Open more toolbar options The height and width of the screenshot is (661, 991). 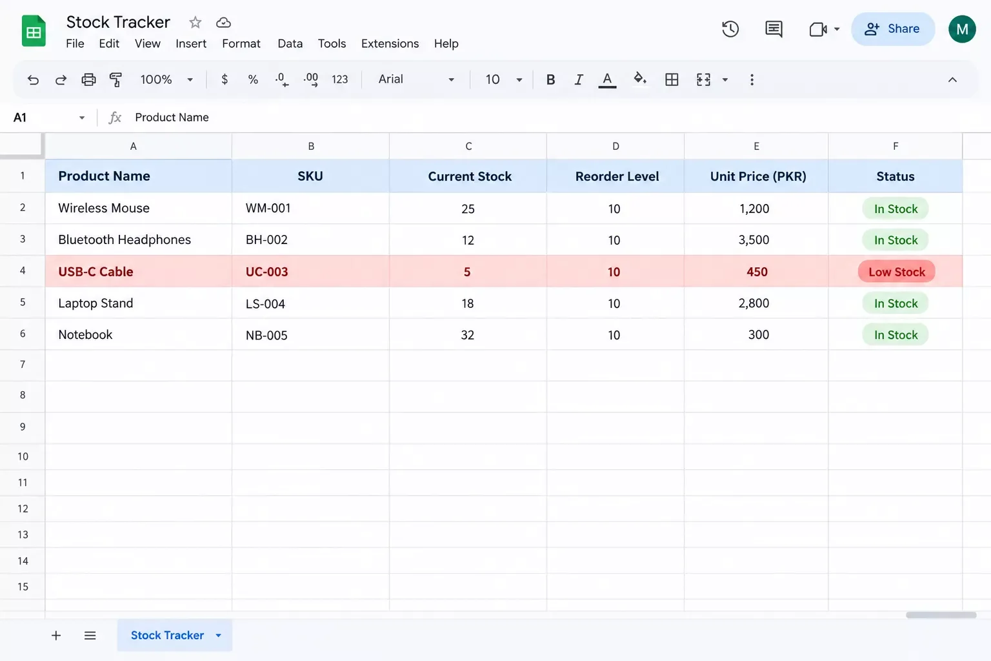point(752,79)
